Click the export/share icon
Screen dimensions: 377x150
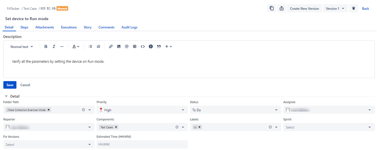click(x=281, y=8)
